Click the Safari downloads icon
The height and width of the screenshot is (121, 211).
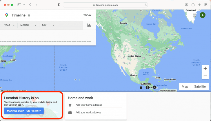(186, 5)
